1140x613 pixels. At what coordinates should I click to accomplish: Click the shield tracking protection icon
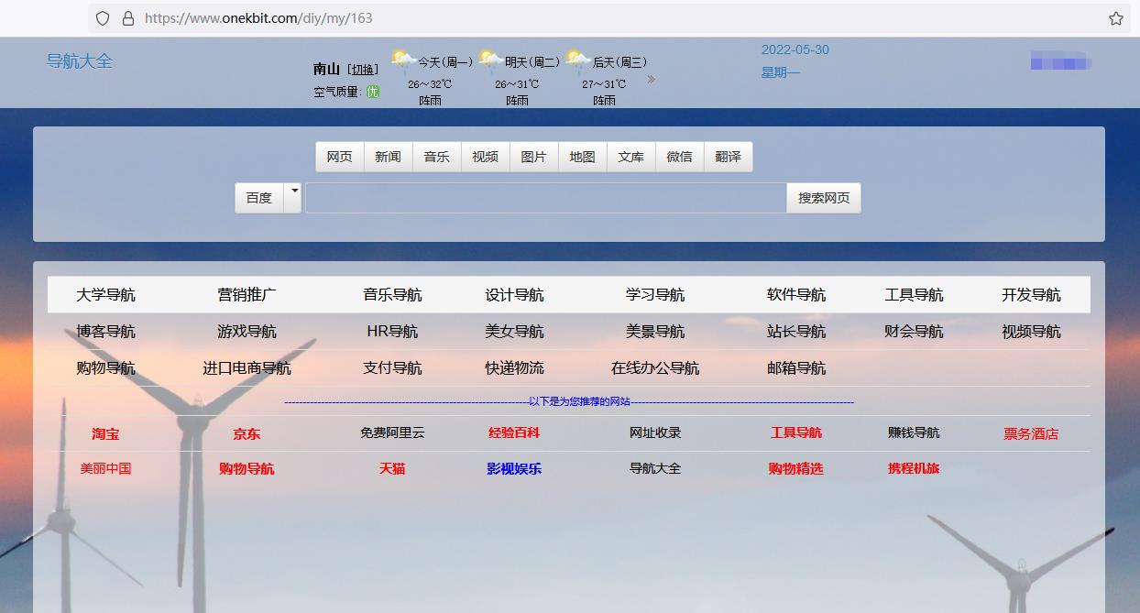coord(103,18)
